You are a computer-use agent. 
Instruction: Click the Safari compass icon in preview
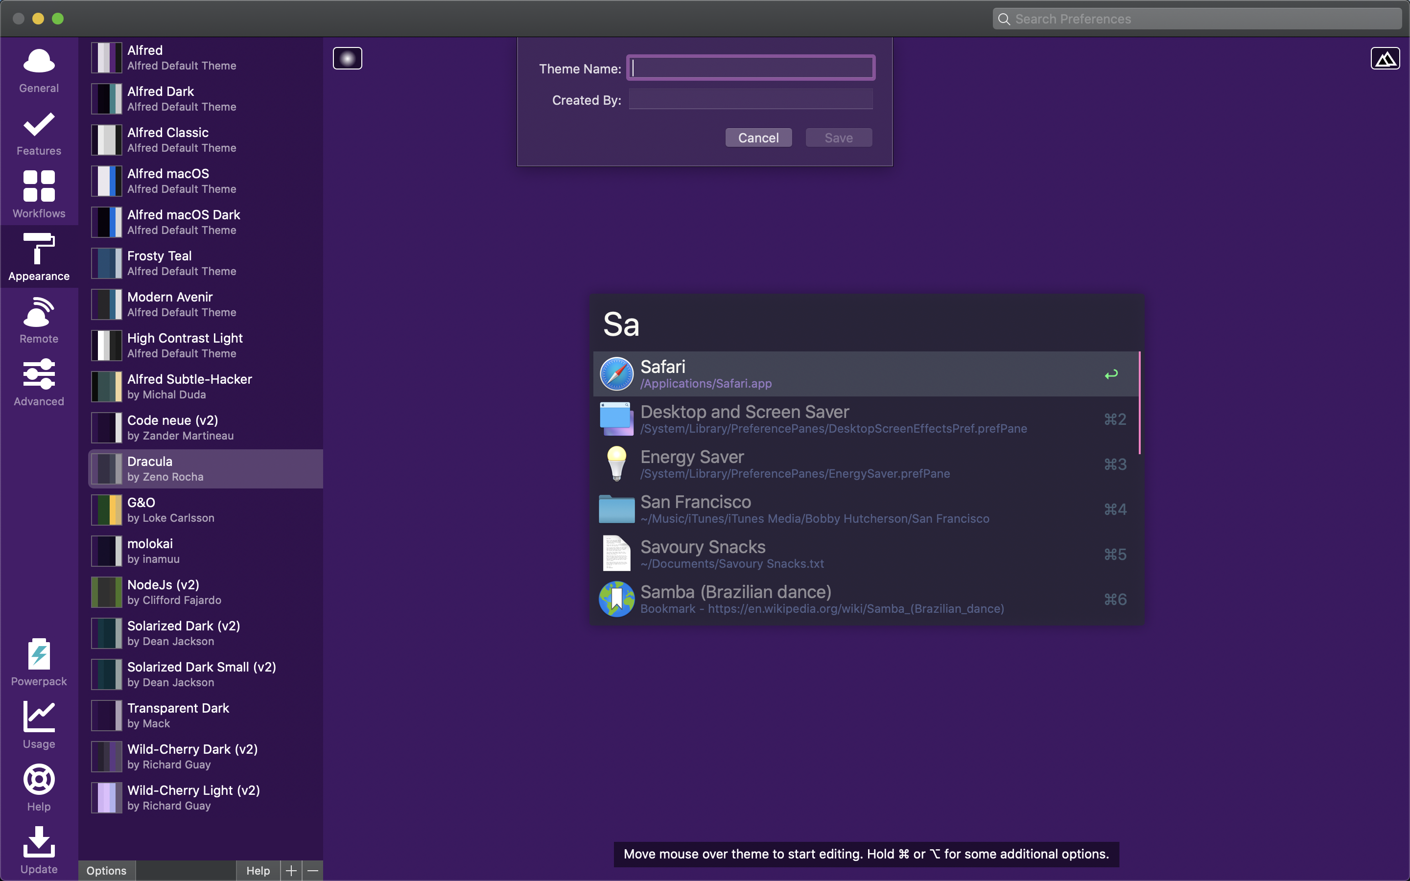click(616, 374)
